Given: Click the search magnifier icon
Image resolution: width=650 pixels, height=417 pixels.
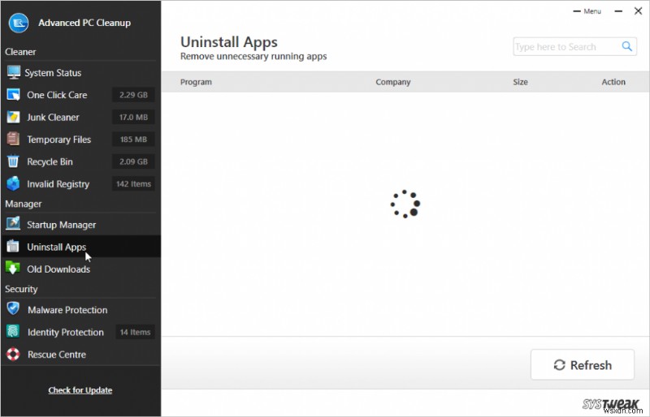Looking at the screenshot, I should tap(626, 46).
